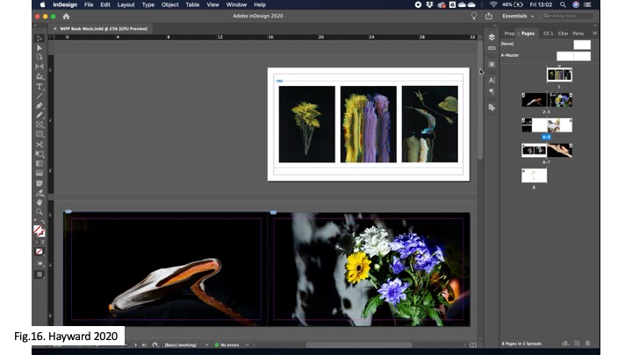Select the 6-7 spread thumbnail
The height and width of the screenshot is (355, 632).
(x=546, y=150)
